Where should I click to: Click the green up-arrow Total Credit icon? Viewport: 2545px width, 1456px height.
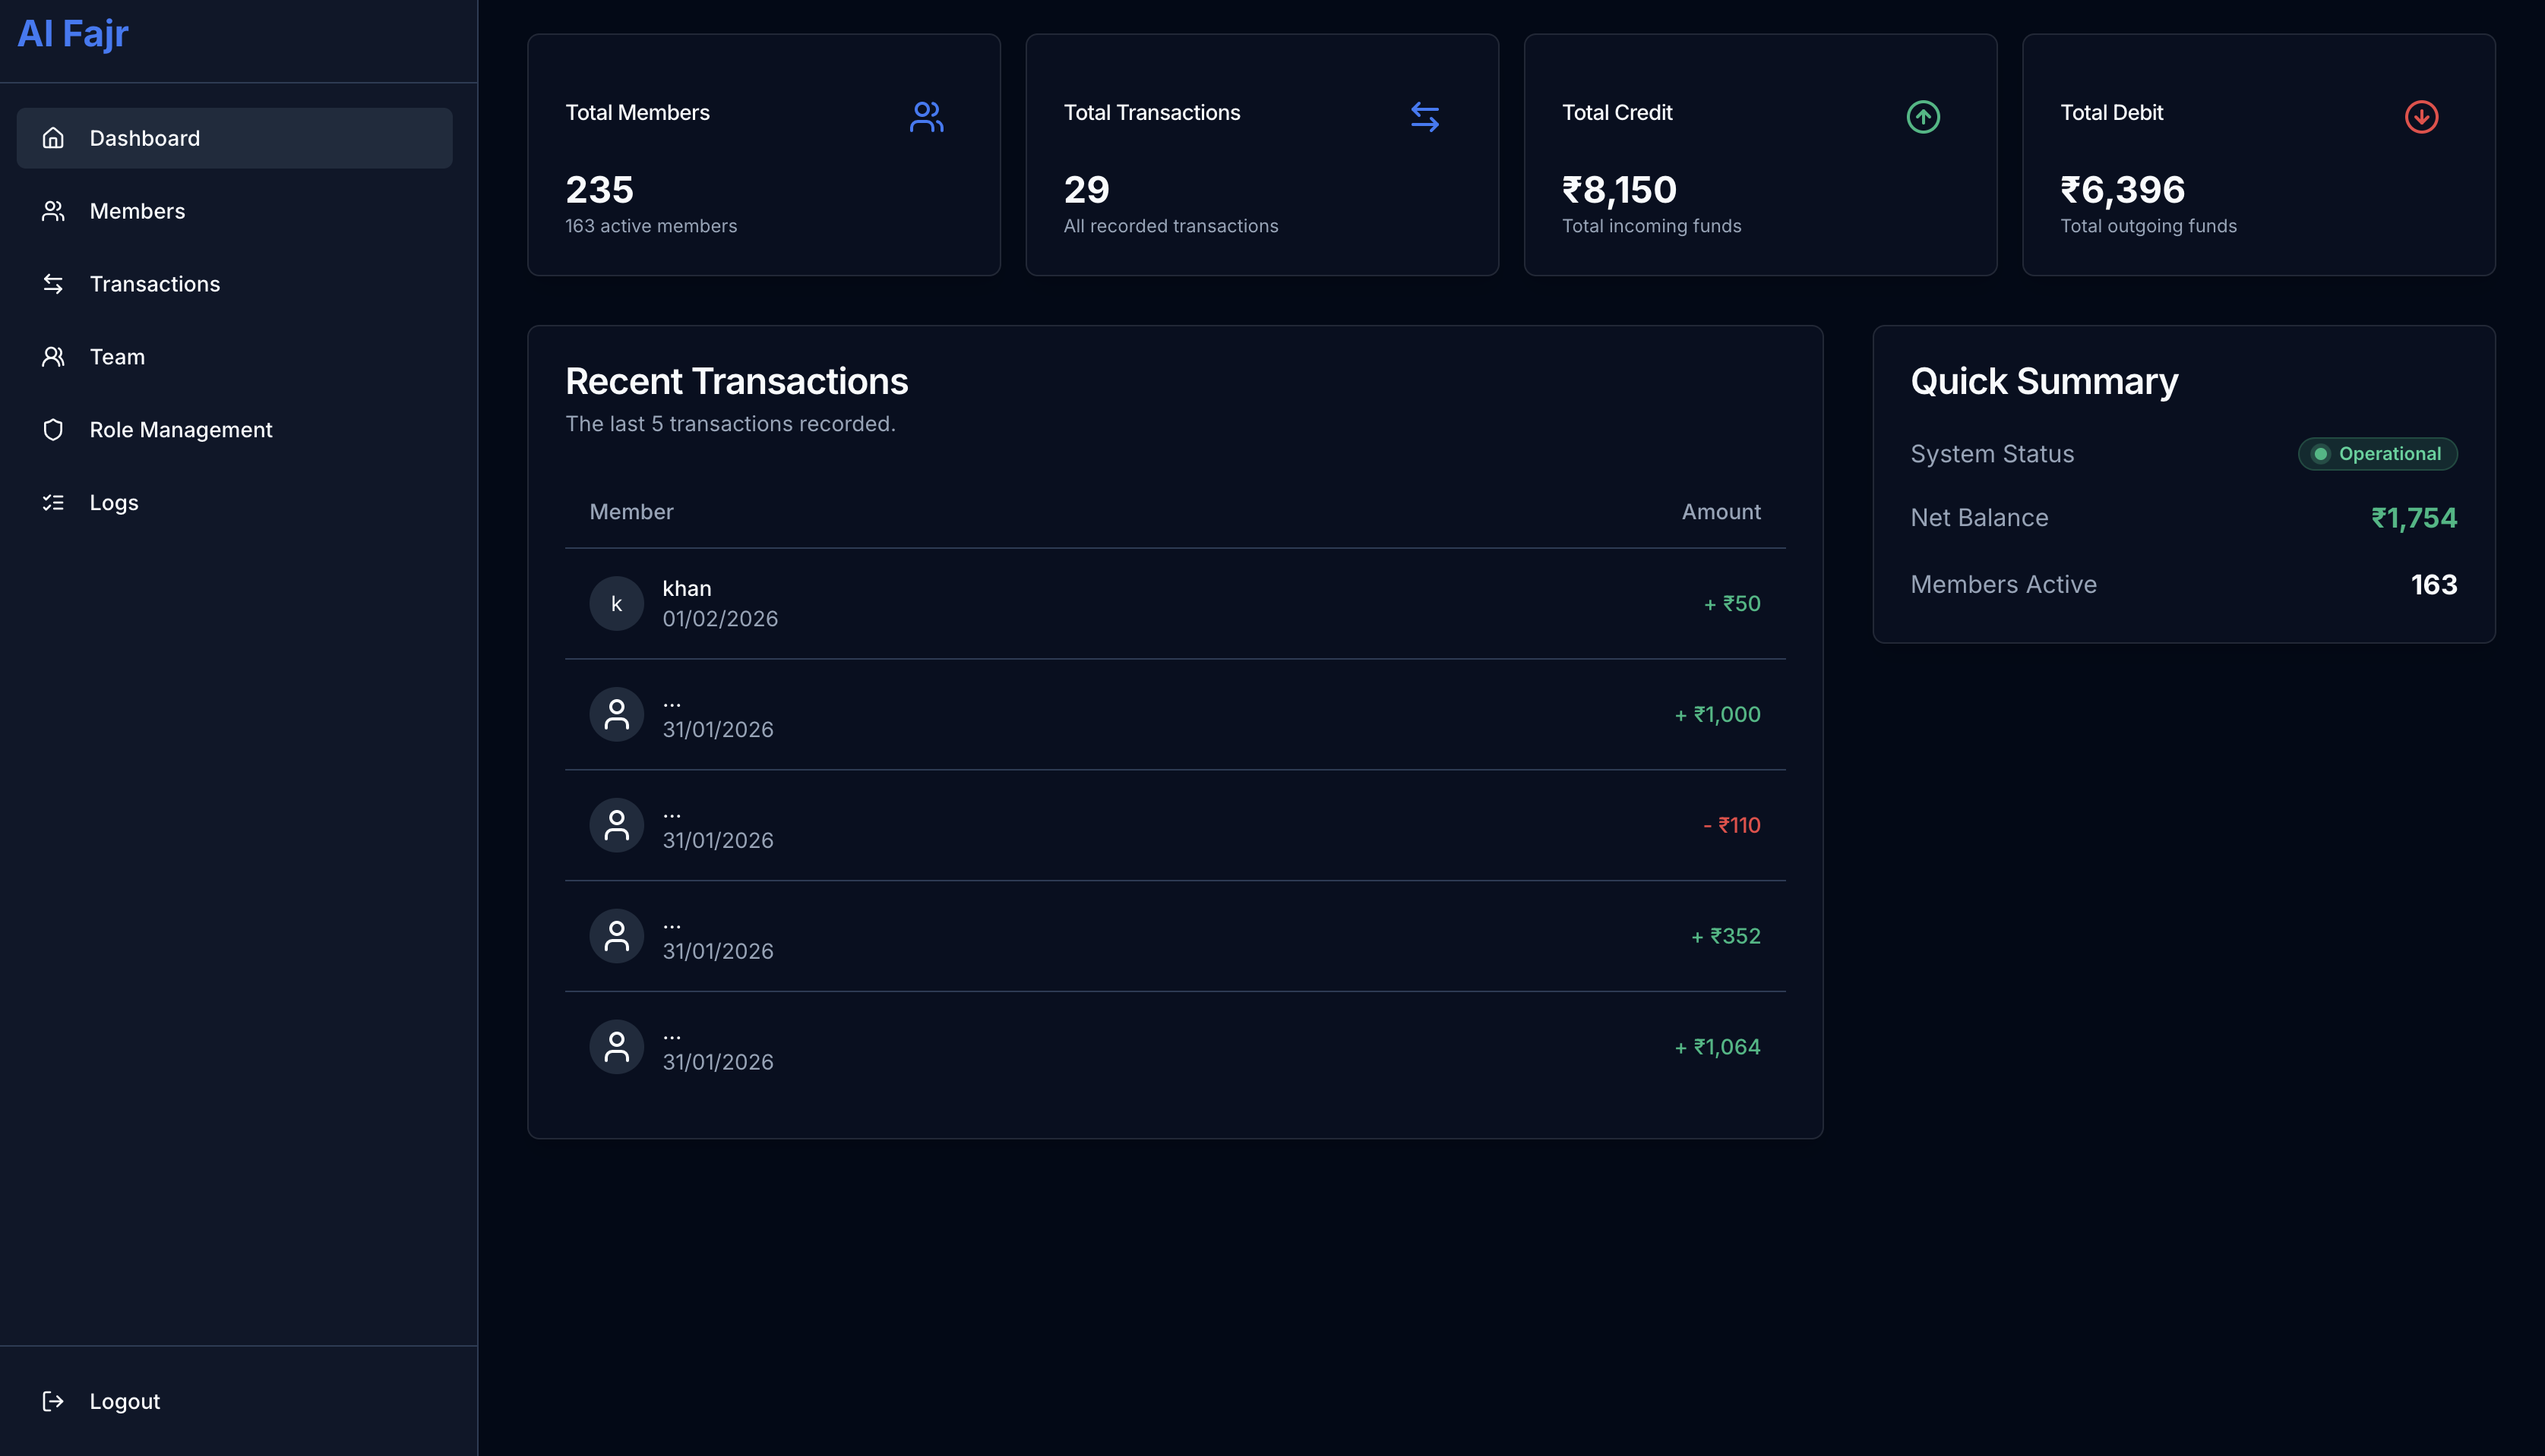[x=1923, y=117]
